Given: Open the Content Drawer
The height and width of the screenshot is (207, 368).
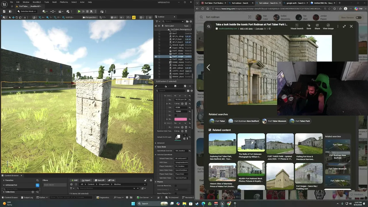Looking at the screenshot, I should [x=10, y=198].
